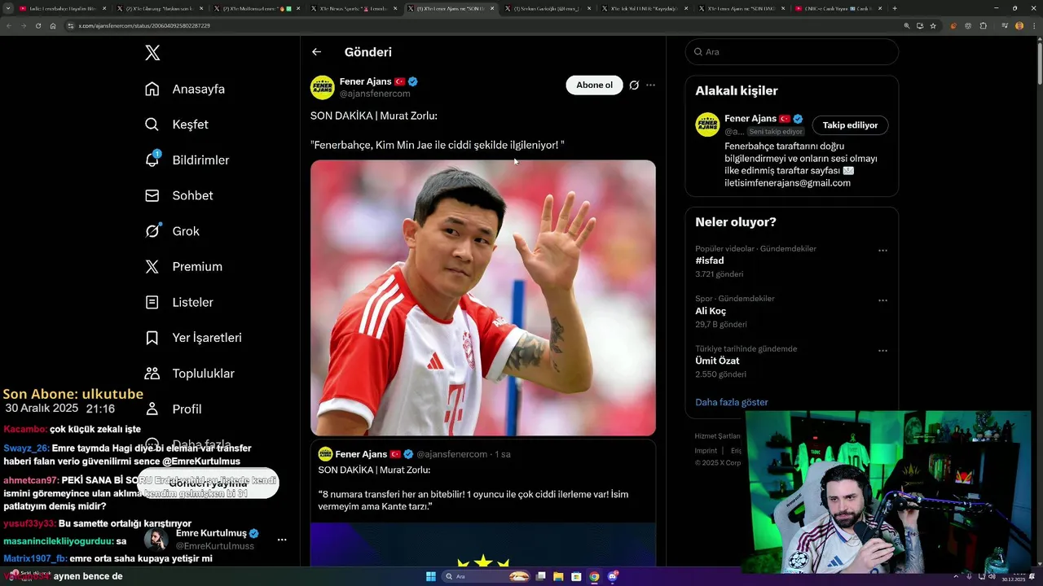This screenshot has width=1043, height=586.
Task: Open the #isfad trending topic
Action: tap(710, 260)
